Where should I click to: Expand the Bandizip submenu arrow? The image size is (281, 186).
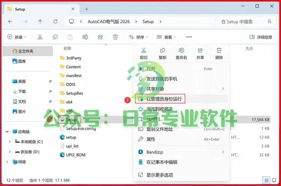click(223, 152)
